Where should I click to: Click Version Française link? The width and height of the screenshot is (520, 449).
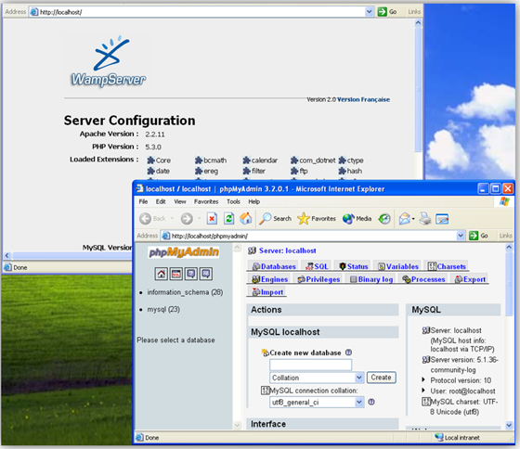[x=363, y=99]
